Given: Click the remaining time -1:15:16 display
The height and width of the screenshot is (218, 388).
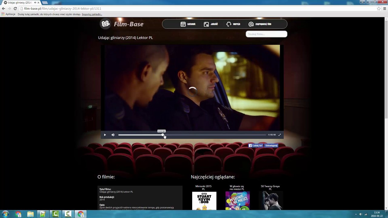Looking at the screenshot, I should (x=272, y=135).
